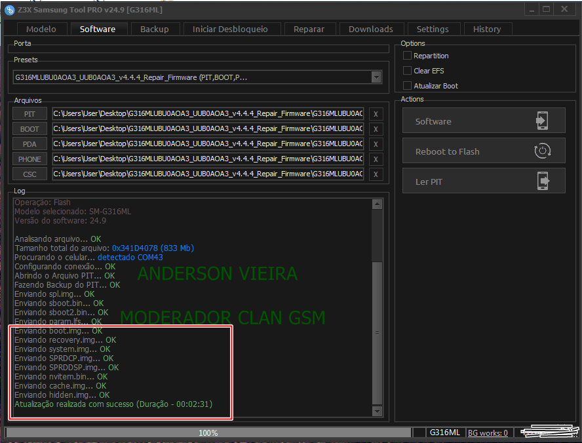Image resolution: width=582 pixels, height=443 pixels.
Task: Click the 'Operação: Flash' log line
Action: pos(43,202)
